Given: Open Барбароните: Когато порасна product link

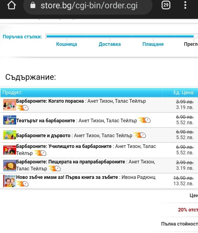Looking at the screenshot, I should point(50,101).
